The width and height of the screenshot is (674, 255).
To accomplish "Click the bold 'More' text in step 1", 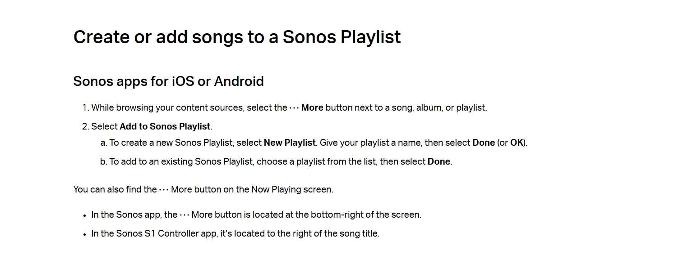I will pos(312,108).
